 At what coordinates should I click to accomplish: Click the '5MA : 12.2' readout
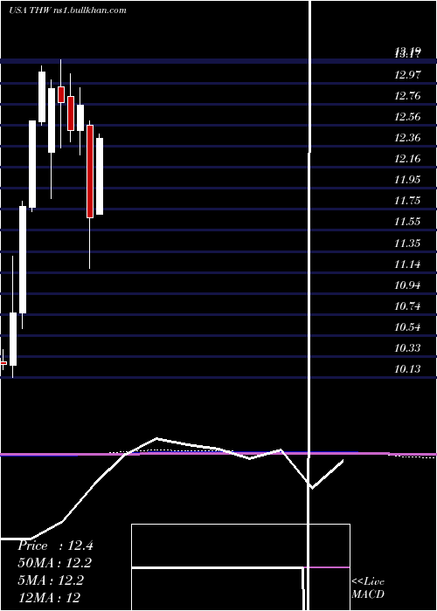(x=51, y=580)
